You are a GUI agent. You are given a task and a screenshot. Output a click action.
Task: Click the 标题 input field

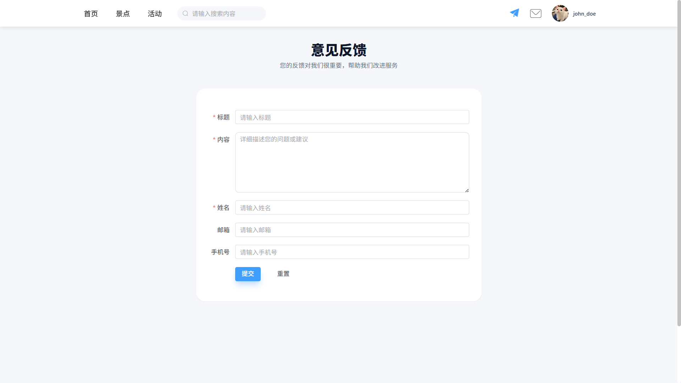(x=352, y=117)
